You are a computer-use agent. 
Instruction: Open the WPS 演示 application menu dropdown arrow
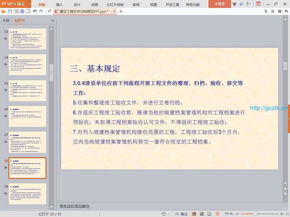point(29,4)
